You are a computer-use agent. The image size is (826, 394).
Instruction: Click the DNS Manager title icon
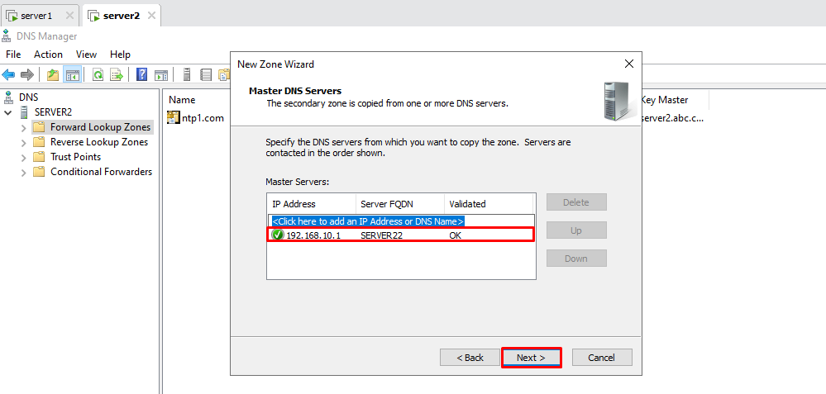coord(7,36)
